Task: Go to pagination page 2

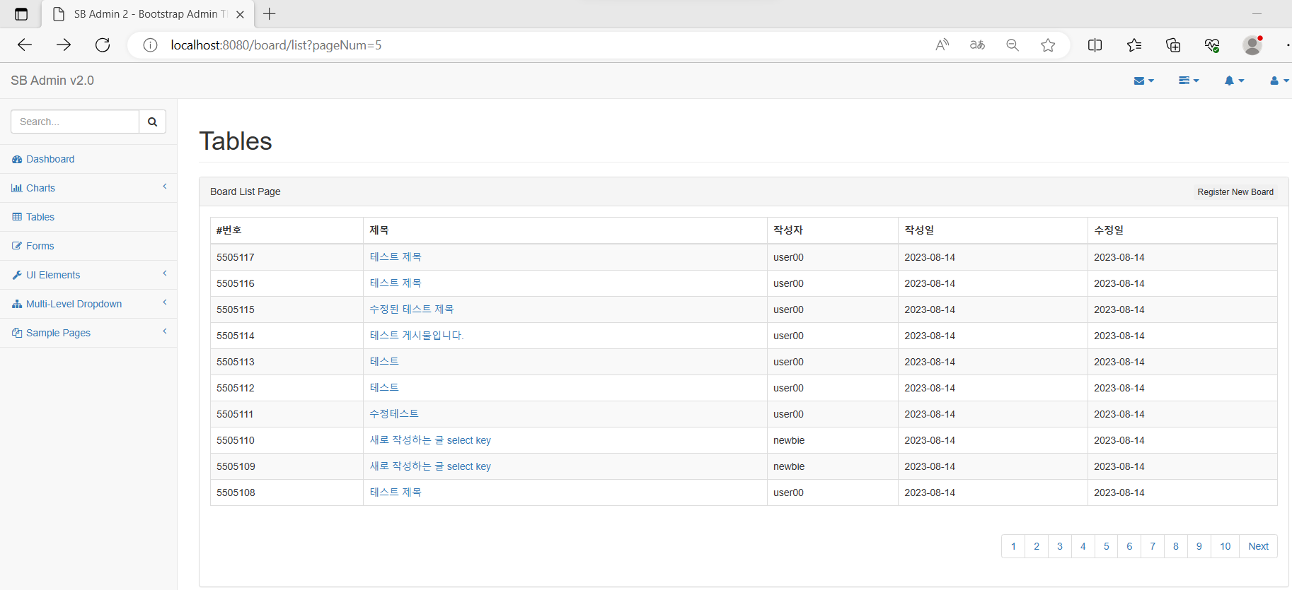Action: click(1037, 546)
